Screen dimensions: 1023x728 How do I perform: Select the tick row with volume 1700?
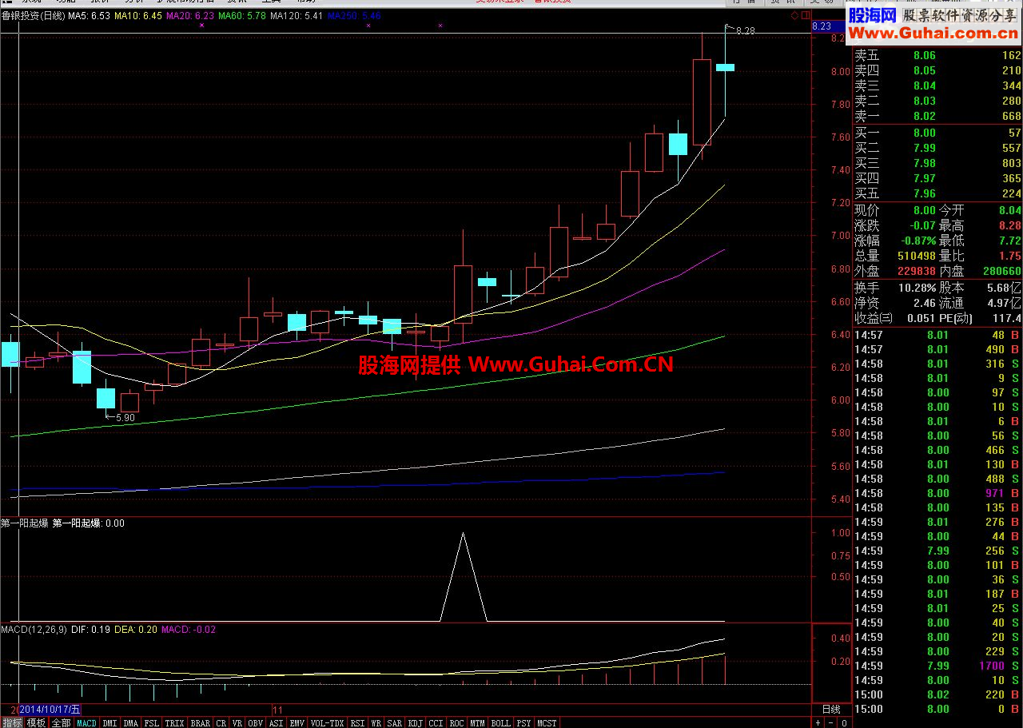pyautogui.click(x=937, y=666)
